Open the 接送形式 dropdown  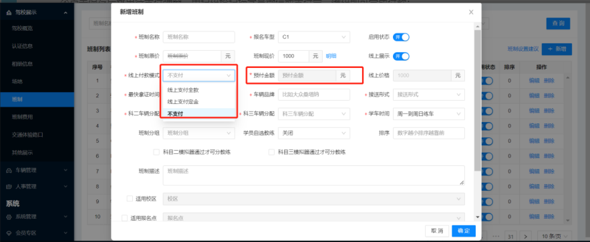[428, 95]
